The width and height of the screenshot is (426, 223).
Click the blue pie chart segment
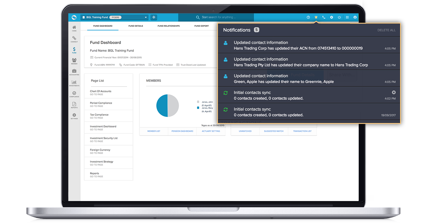click(x=162, y=106)
